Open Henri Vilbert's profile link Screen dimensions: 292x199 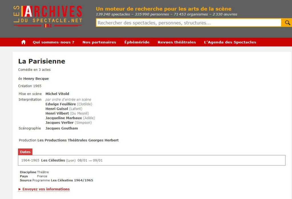pos(57,113)
